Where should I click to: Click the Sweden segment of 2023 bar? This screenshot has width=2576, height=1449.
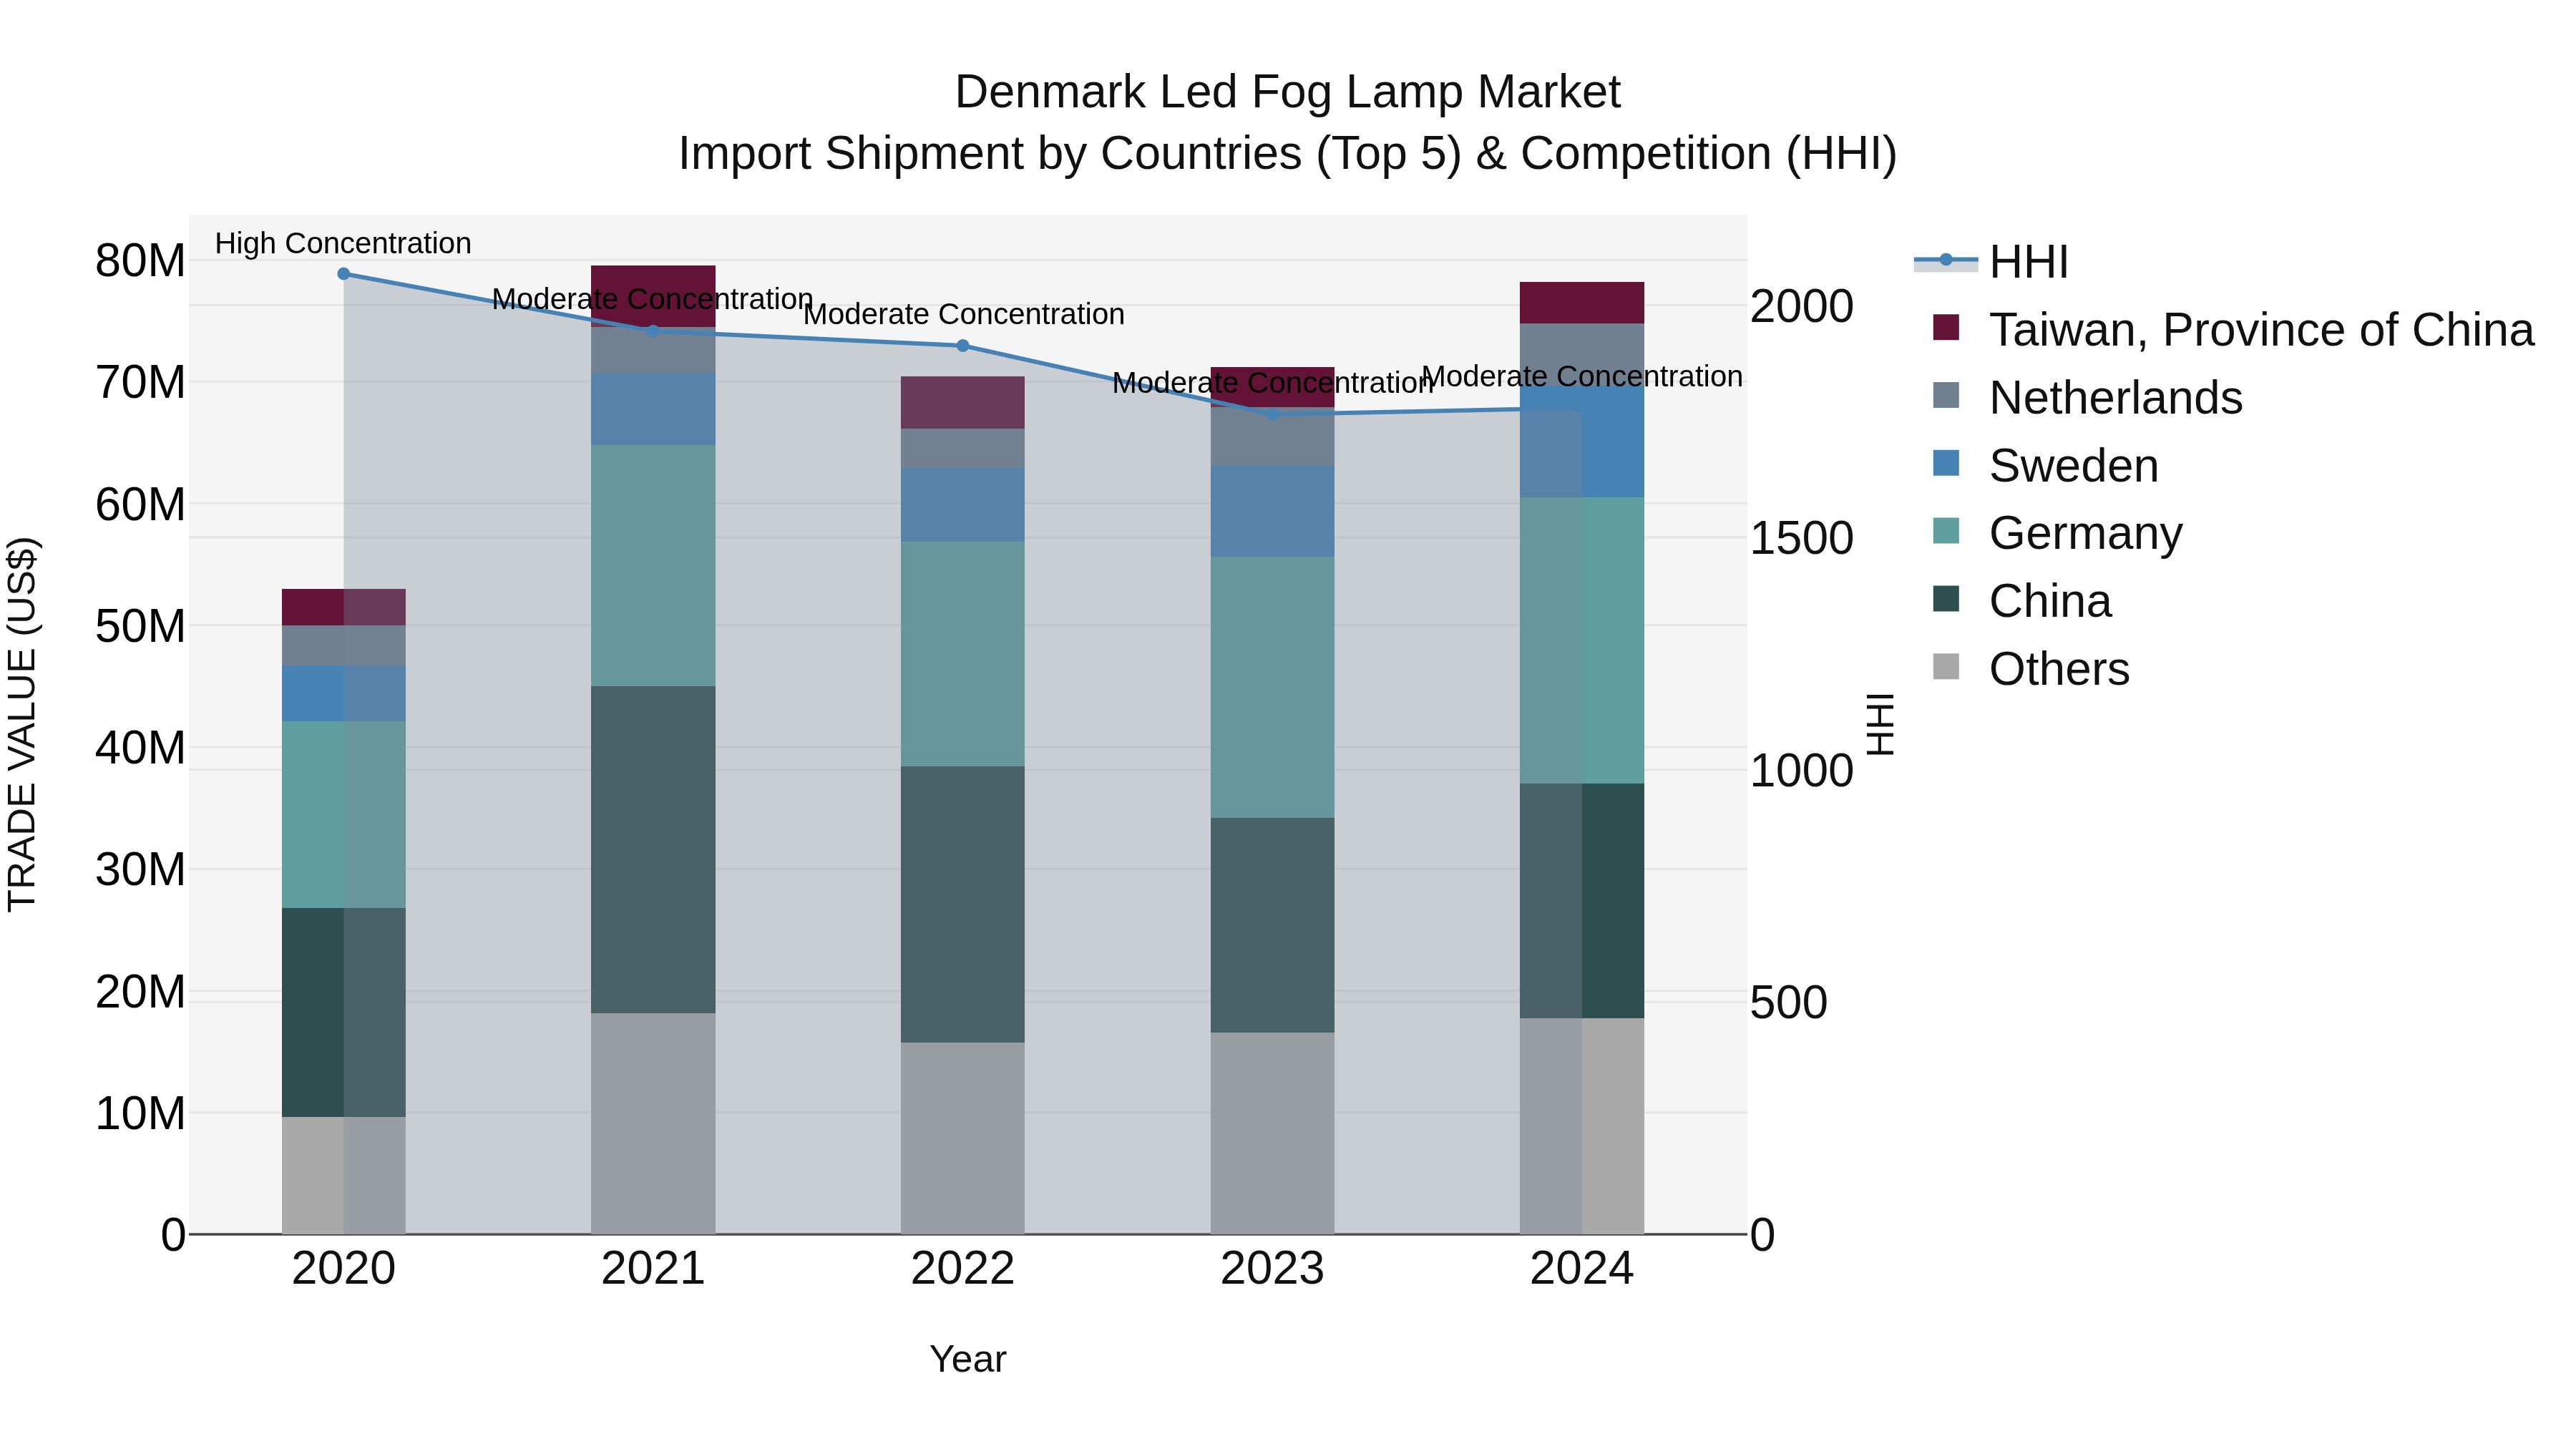(x=1273, y=512)
